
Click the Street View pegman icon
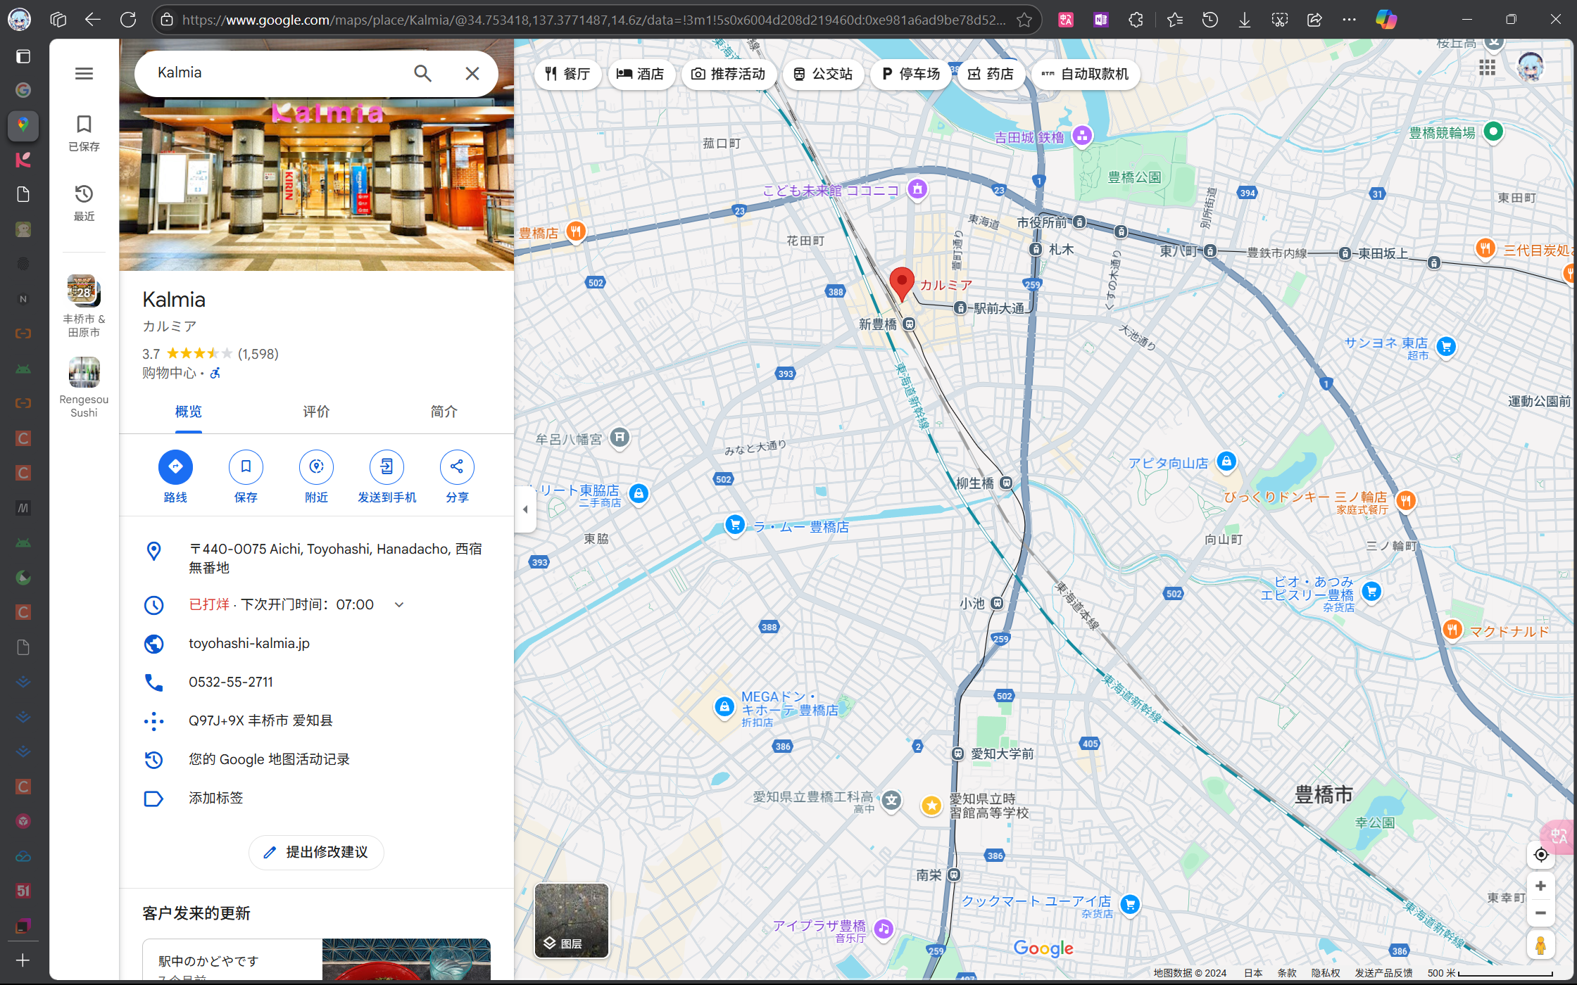click(1540, 945)
